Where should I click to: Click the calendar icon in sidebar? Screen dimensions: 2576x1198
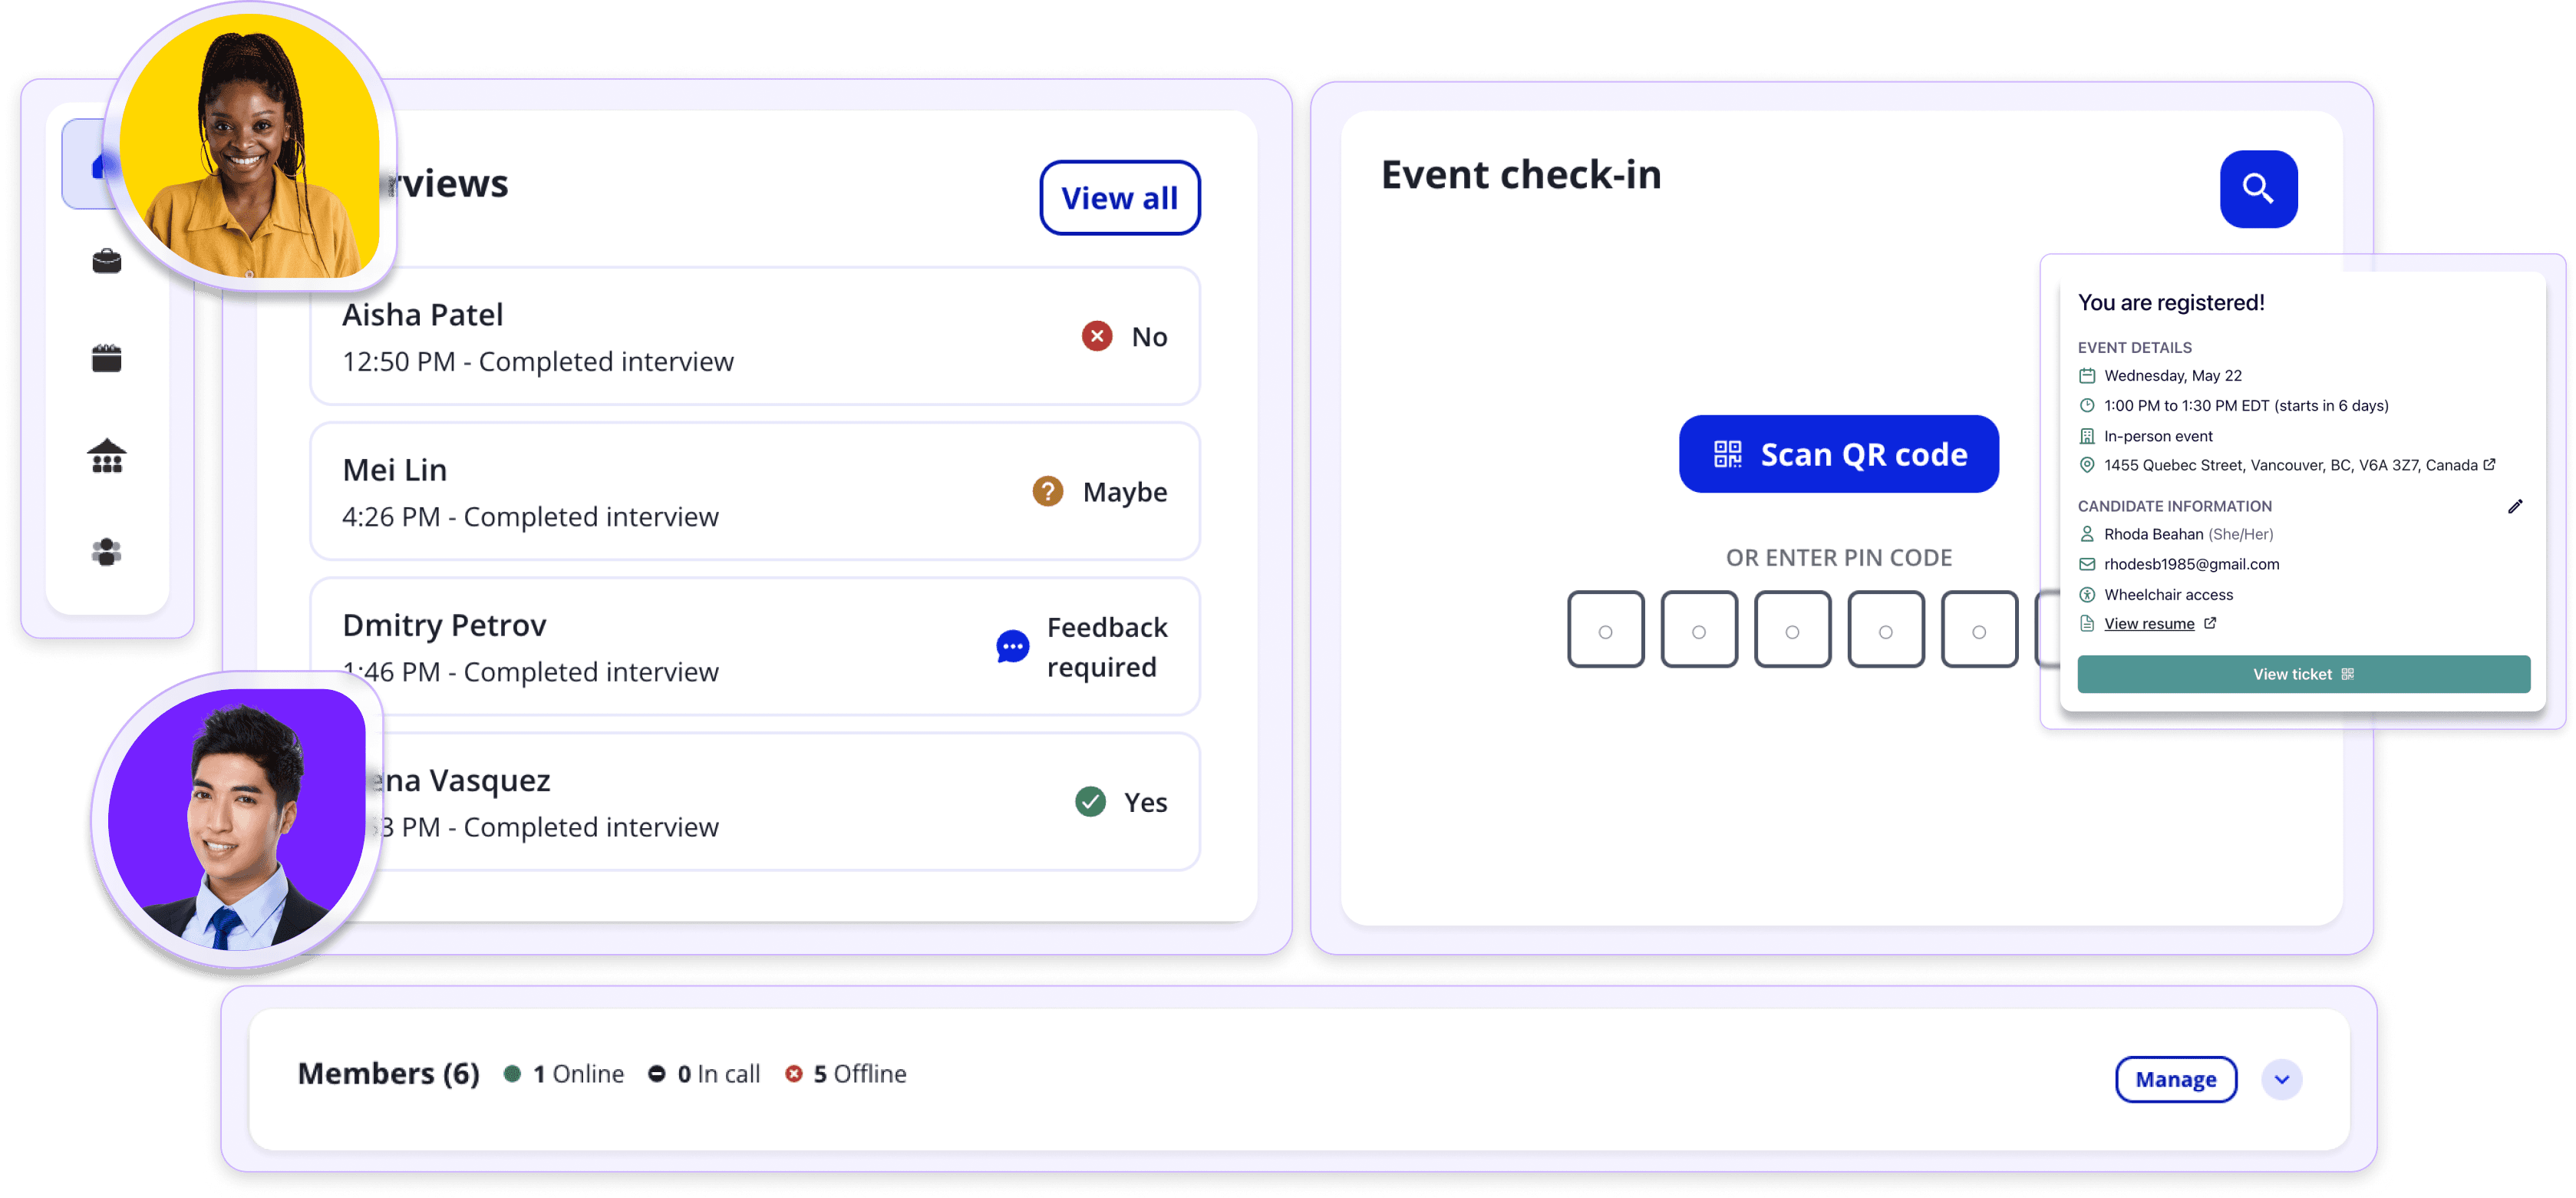tap(102, 360)
